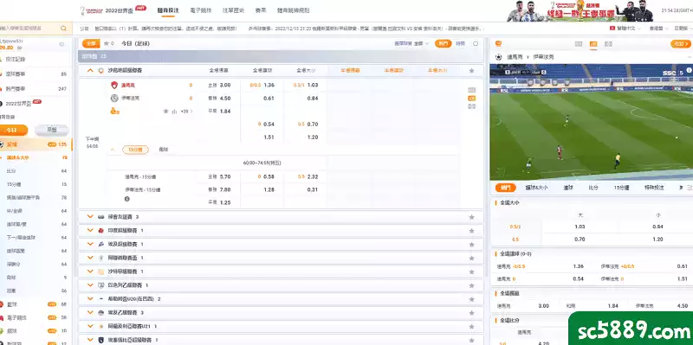Click the basketball icon beside 籃球
This screenshot has width=693, height=345.
pos(2,304)
